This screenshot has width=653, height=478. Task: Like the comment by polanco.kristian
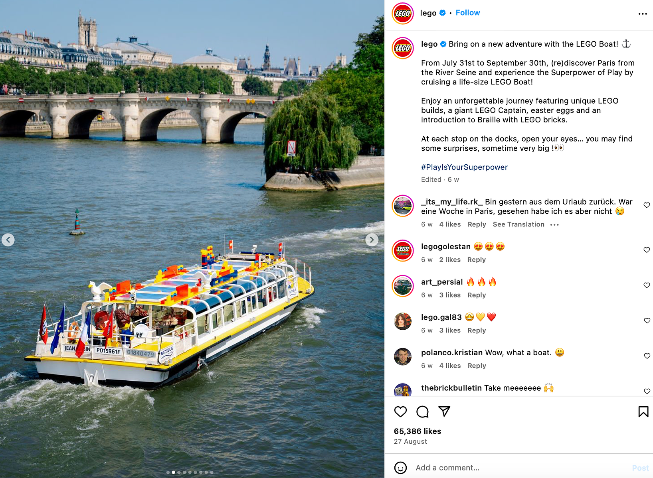[x=647, y=356]
